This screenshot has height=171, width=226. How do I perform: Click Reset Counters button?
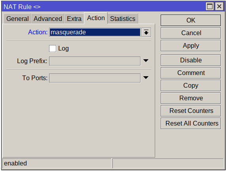point(191,111)
